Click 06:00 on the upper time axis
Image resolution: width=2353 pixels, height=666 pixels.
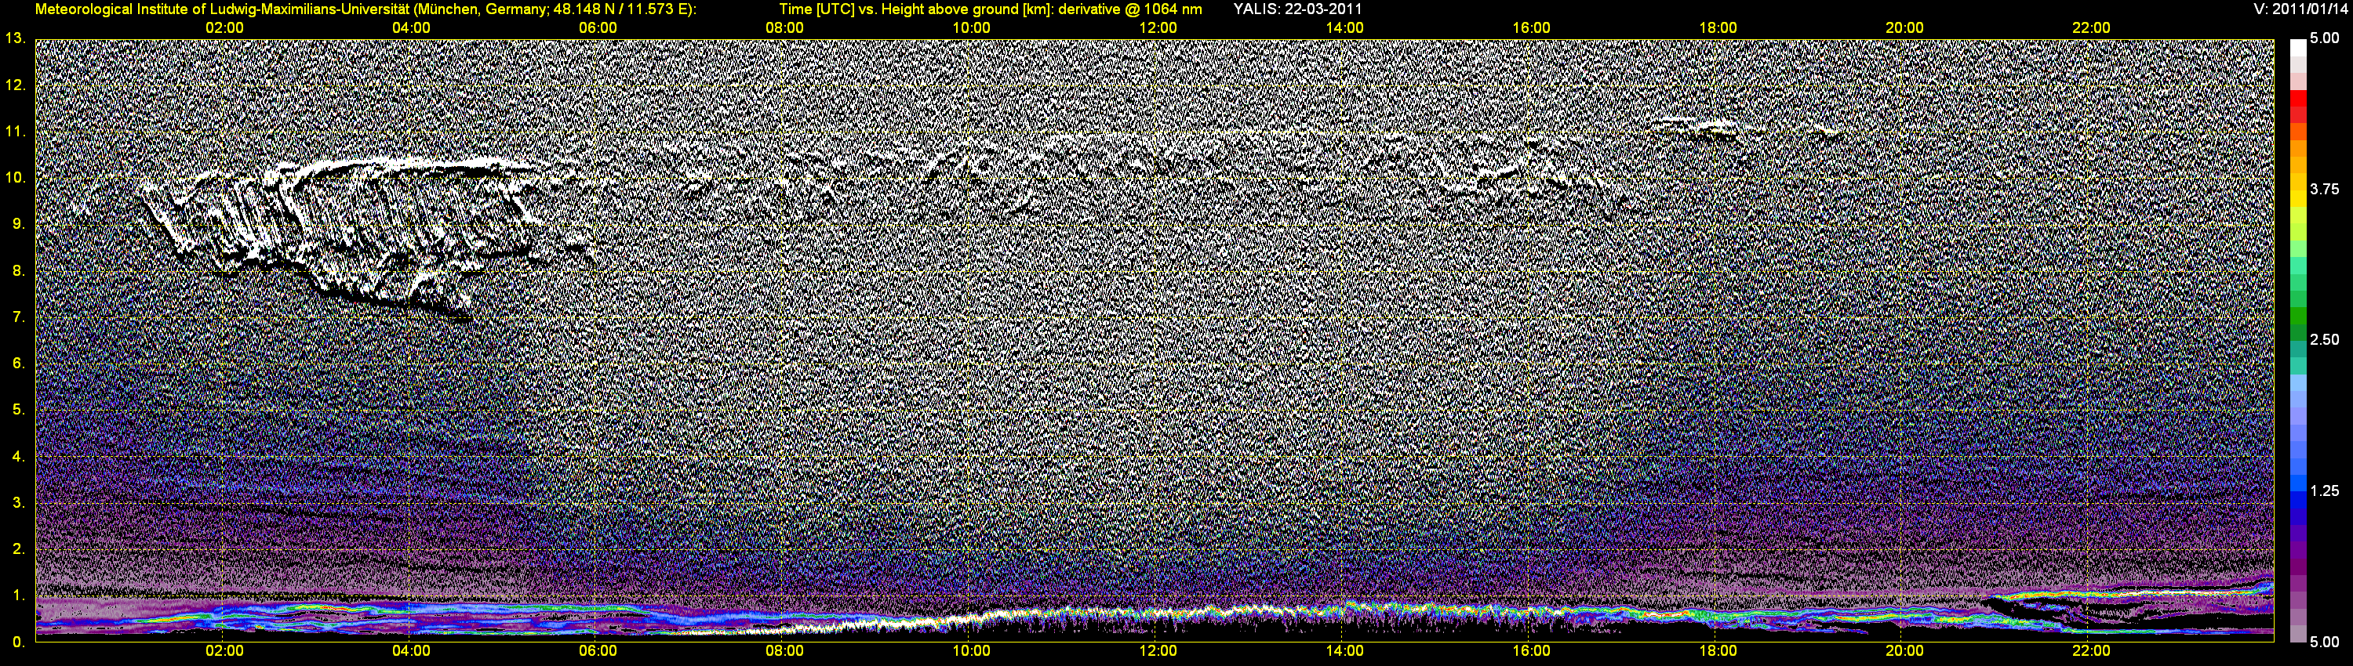pos(598,27)
